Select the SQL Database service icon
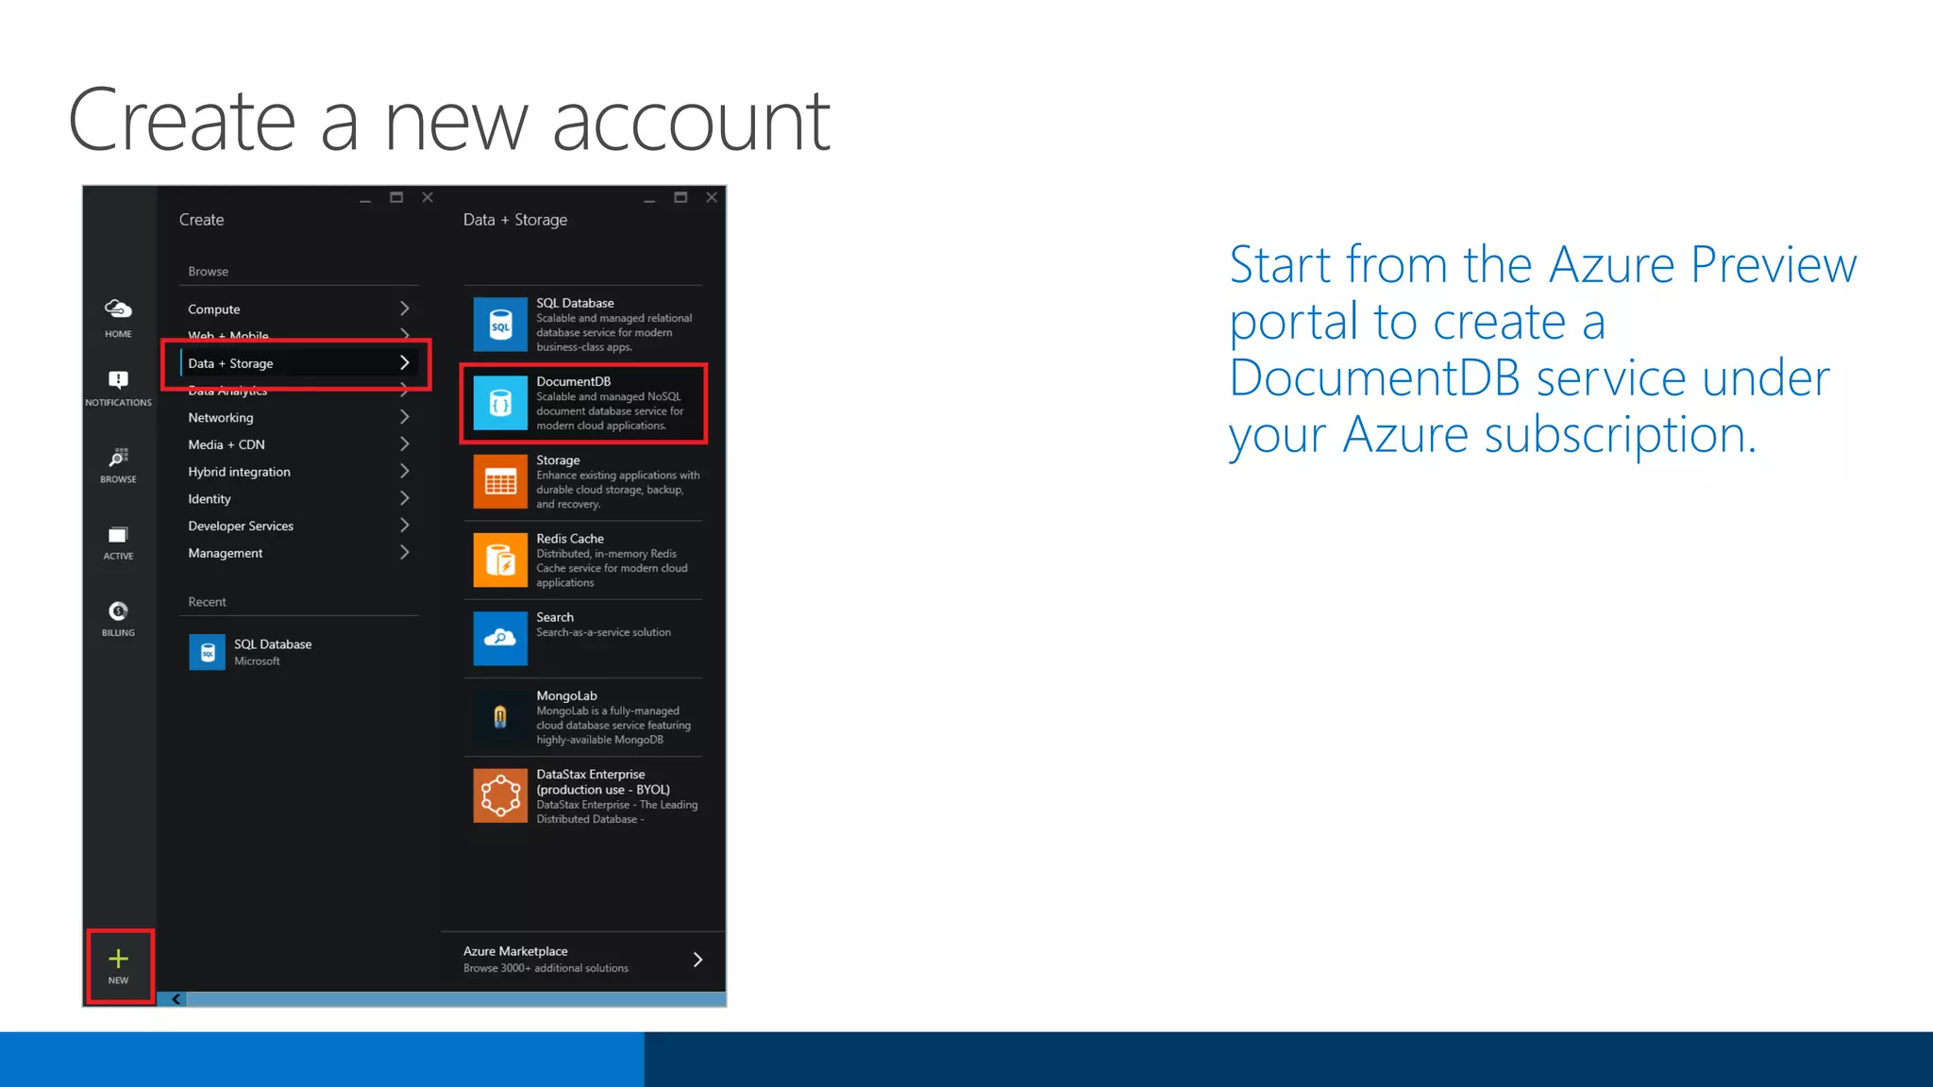The width and height of the screenshot is (1933, 1087). coord(500,325)
